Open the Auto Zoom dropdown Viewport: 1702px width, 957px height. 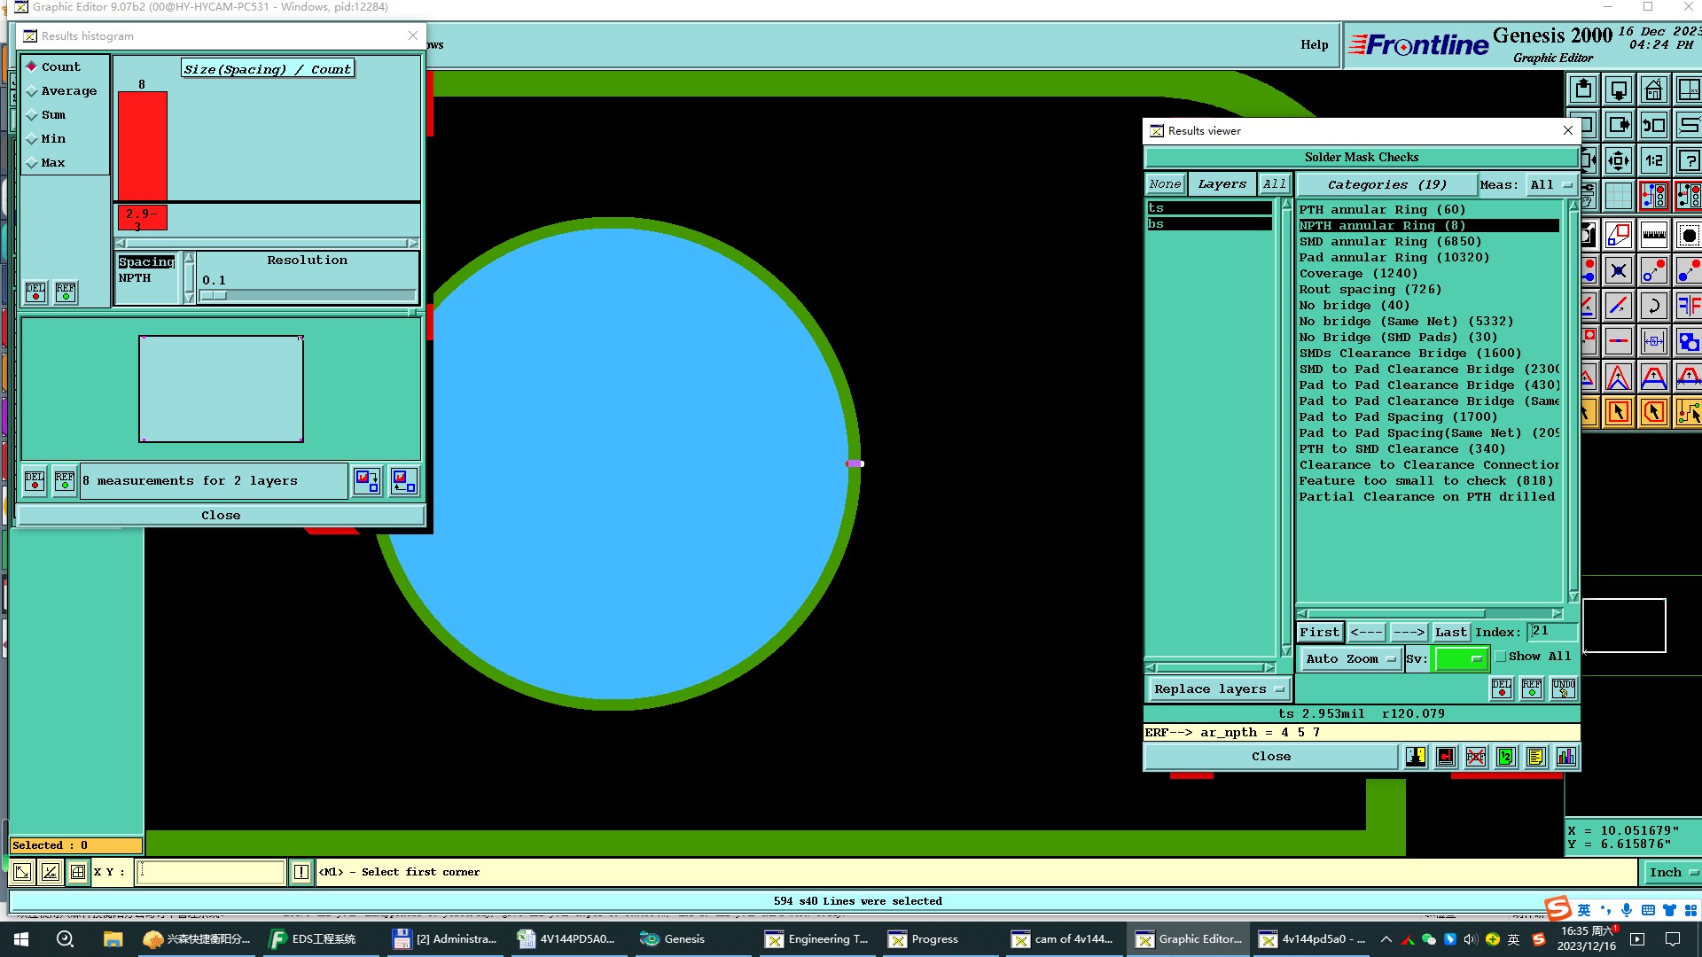(x=1349, y=658)
